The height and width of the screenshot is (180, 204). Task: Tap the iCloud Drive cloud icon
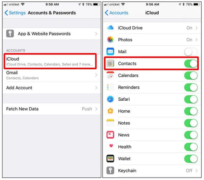[x=110, y=28]
